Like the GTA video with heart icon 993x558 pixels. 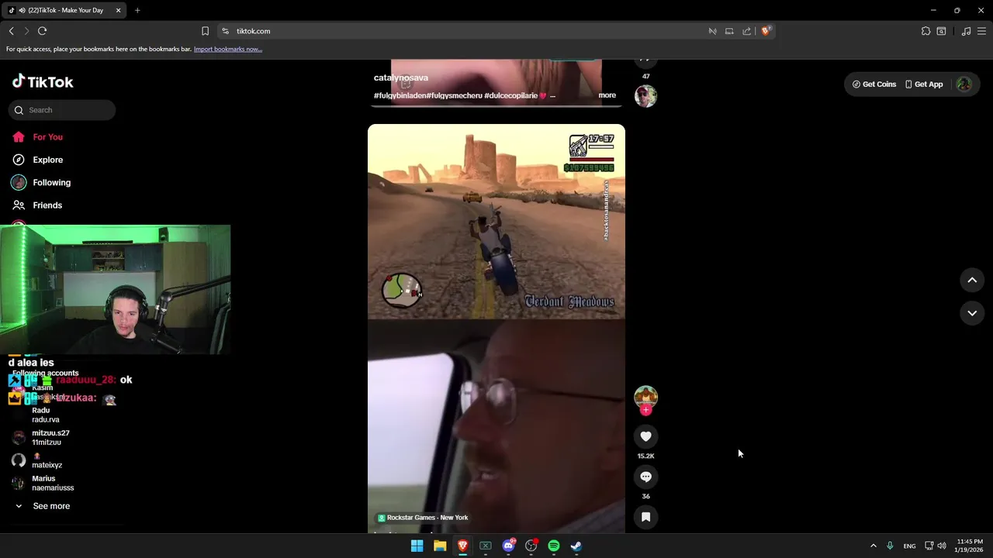coord(645,436)
